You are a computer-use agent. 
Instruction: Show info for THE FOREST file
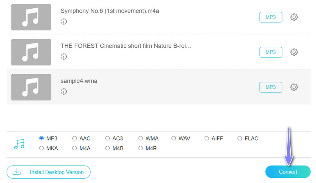click(64, 57)
